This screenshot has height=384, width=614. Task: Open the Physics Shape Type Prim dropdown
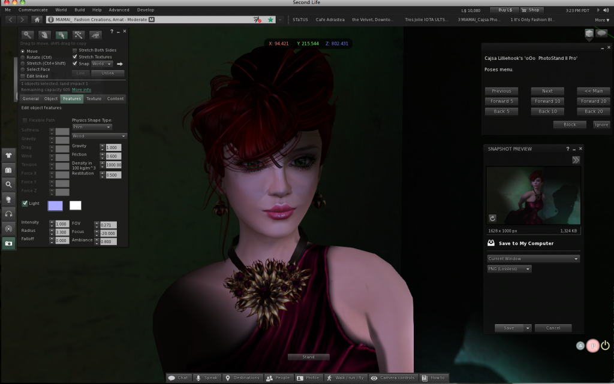click(x=92, y=127)
